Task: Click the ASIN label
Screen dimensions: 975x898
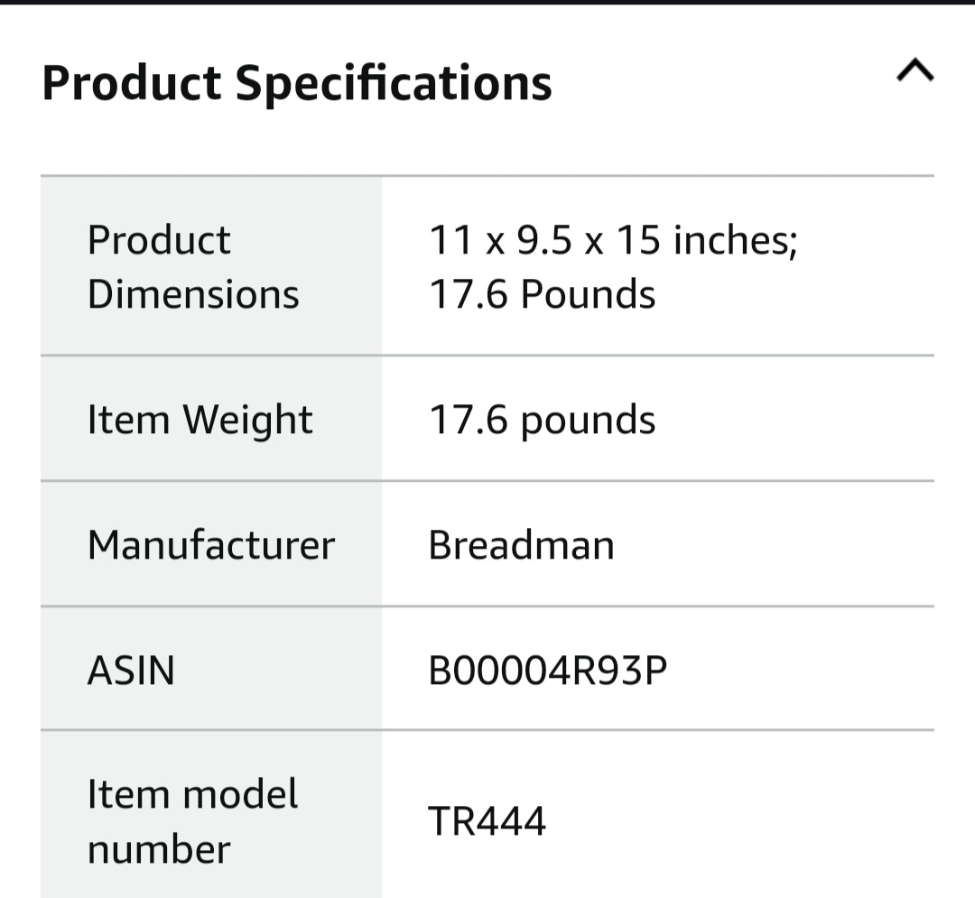Action: coord(132,671)
